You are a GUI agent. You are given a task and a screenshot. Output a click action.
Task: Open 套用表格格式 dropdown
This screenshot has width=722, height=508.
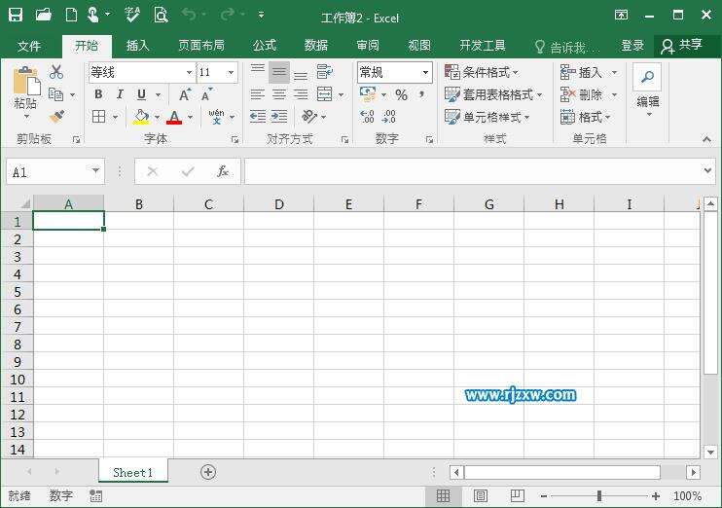[493, 94]
